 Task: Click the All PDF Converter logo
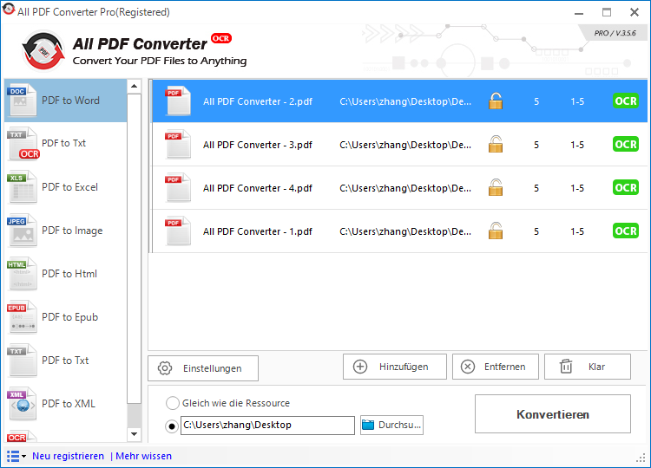[43, 50]
